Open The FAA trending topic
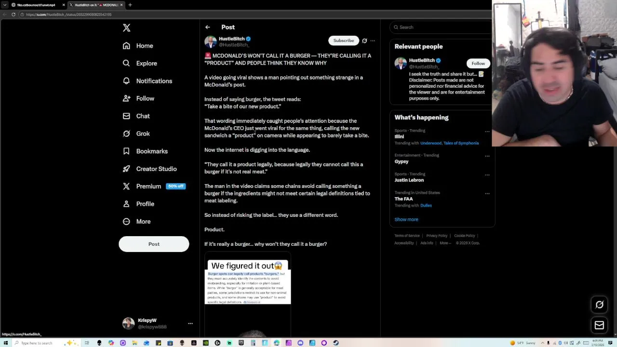The image size is (617, 347). (403, 199)
